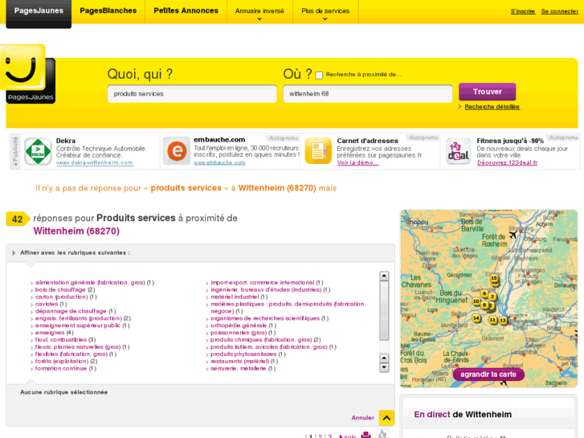Open the Dekra ad logo
584x438 pixels.
coord(38,151)
